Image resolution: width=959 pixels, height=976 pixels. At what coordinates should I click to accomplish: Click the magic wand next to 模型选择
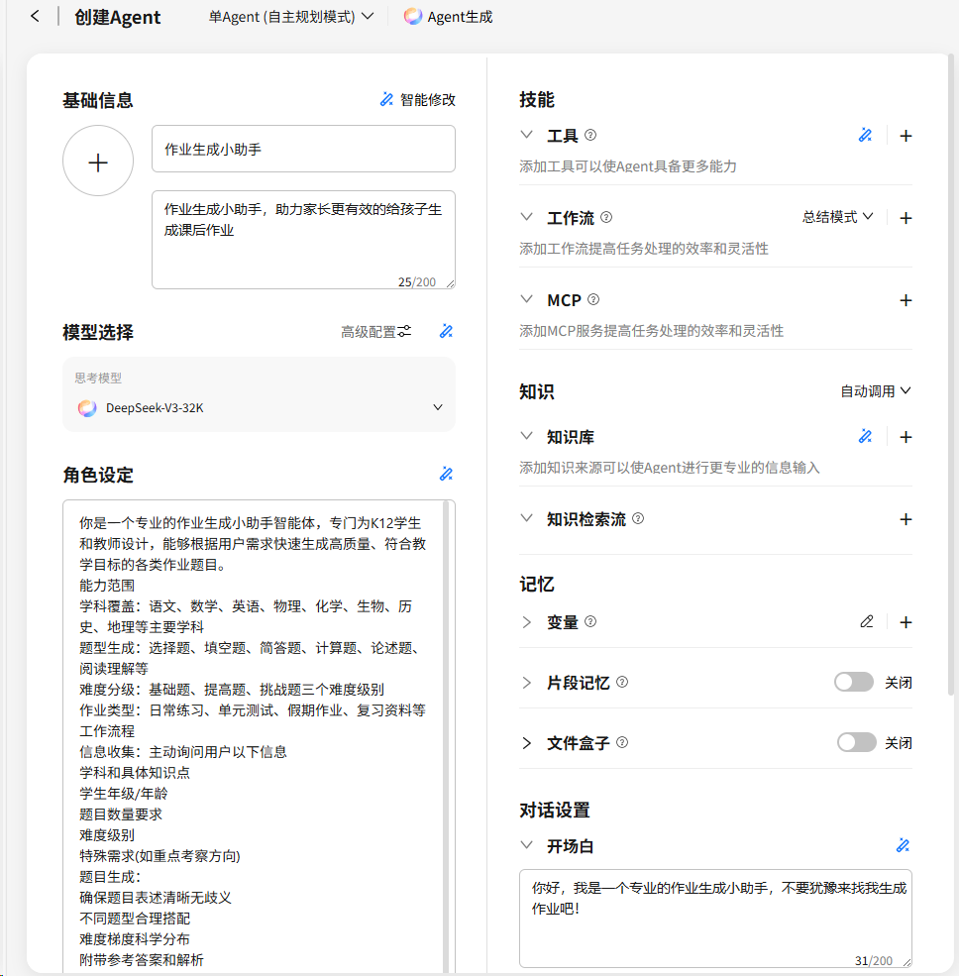[446, 331]
